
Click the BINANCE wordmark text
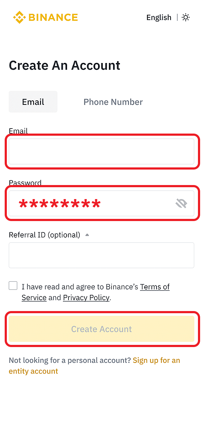pyautogui.click(x=53, y=17)
